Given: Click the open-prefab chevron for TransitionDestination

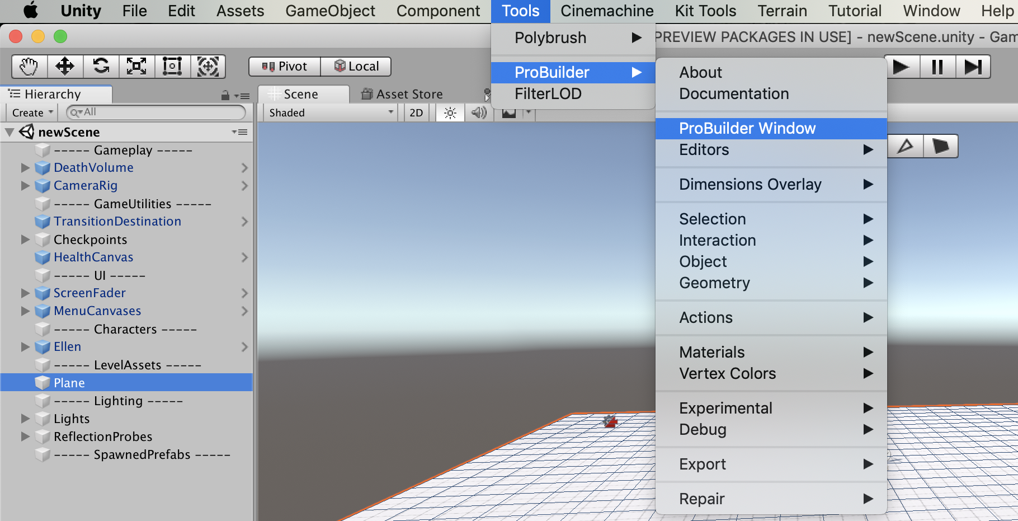Looking at the screenshot, I should pos(244,222).
